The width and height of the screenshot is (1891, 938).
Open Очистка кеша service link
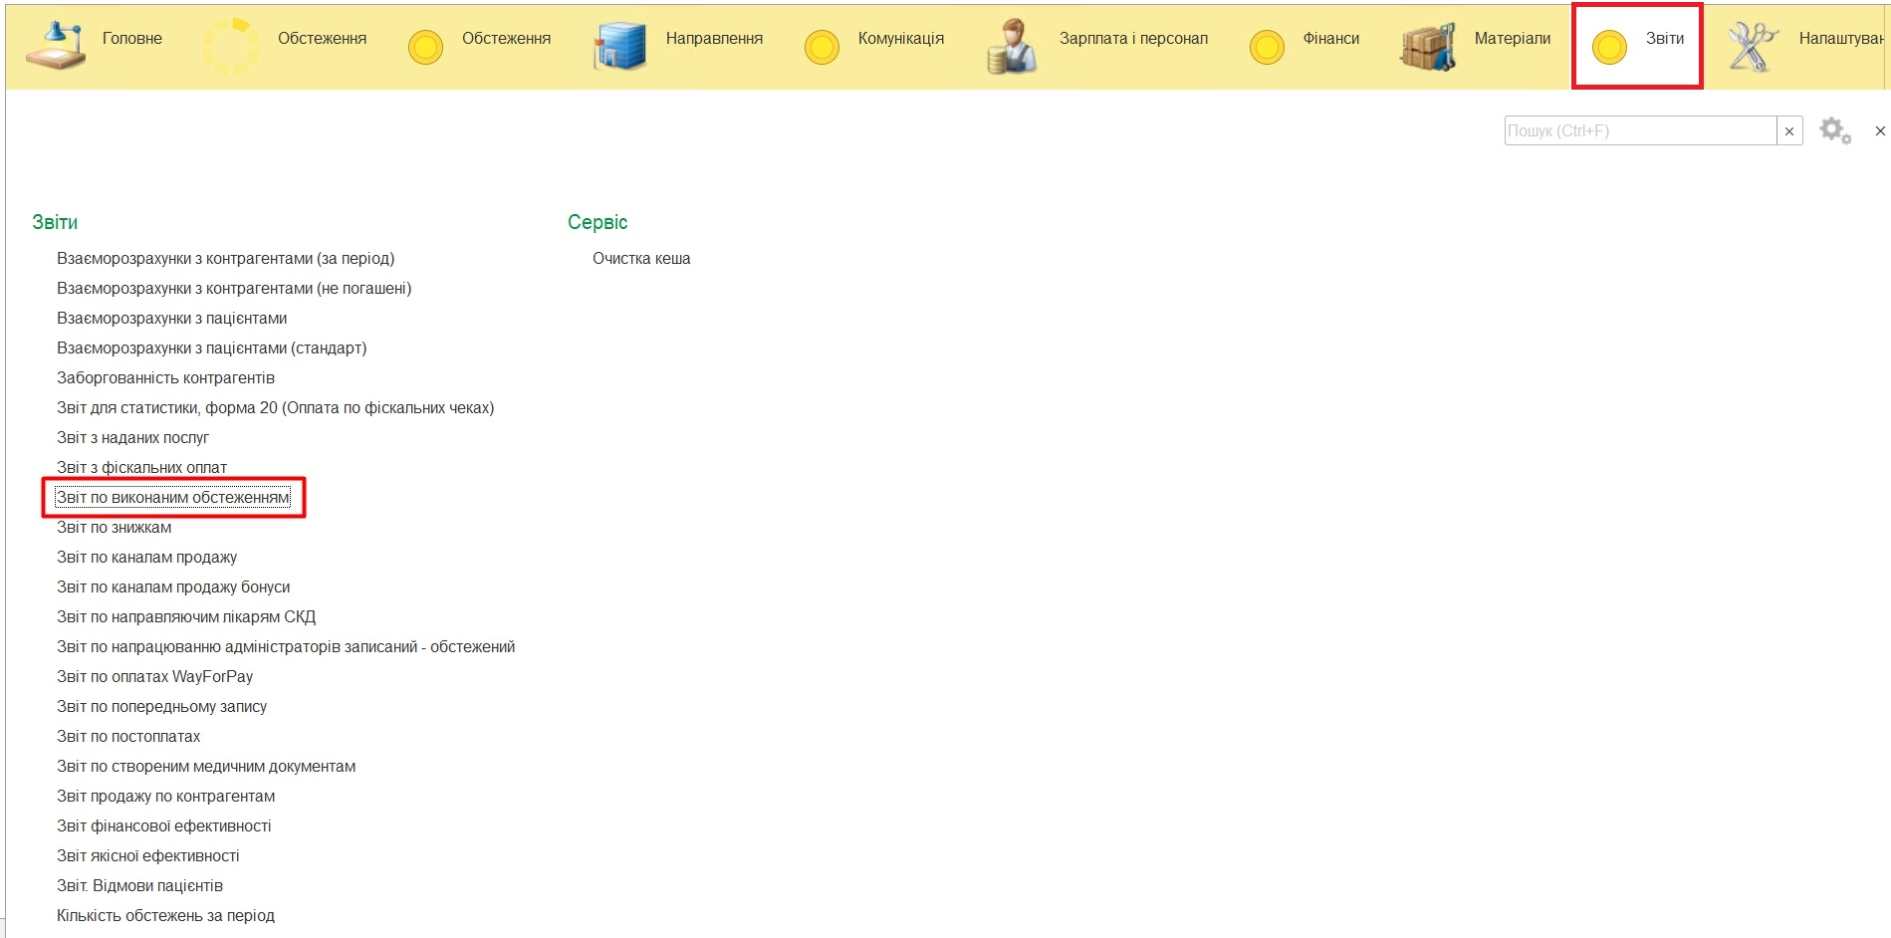[641, 259]
